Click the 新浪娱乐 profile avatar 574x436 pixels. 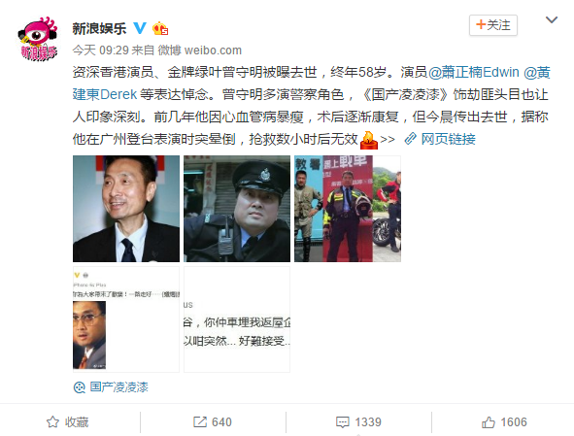pyautogui.click(x=38, y=39)
